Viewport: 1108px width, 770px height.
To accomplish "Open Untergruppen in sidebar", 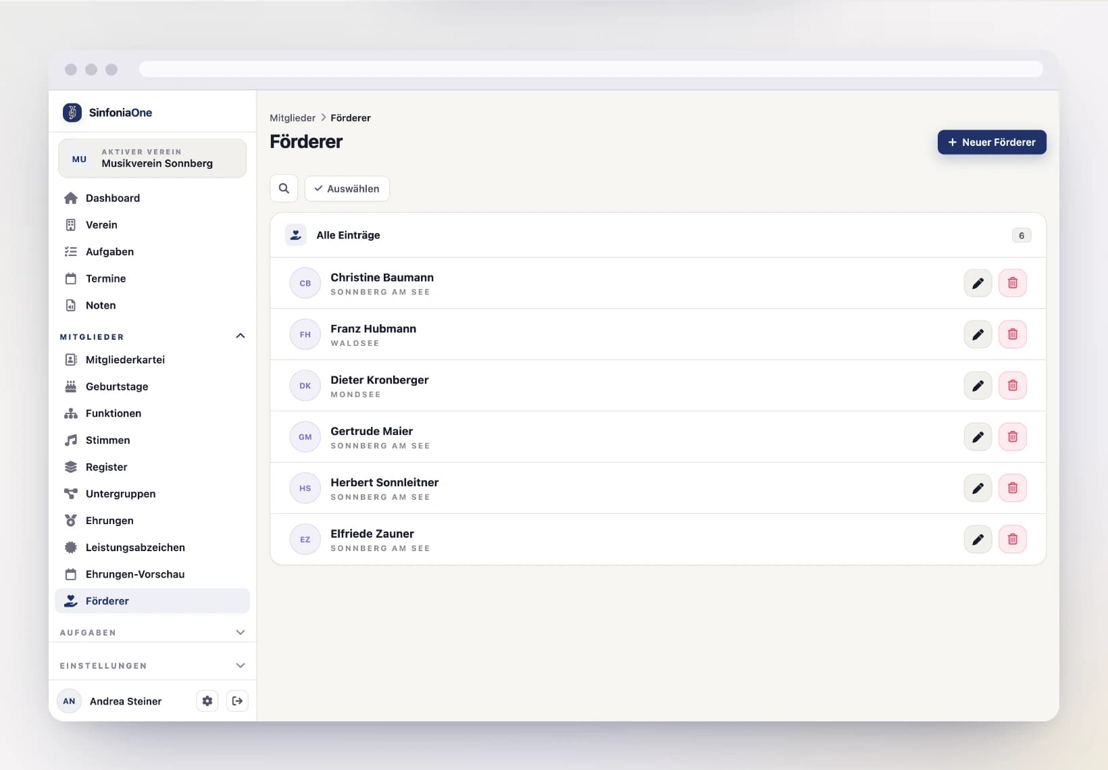I will pos(153,494).
